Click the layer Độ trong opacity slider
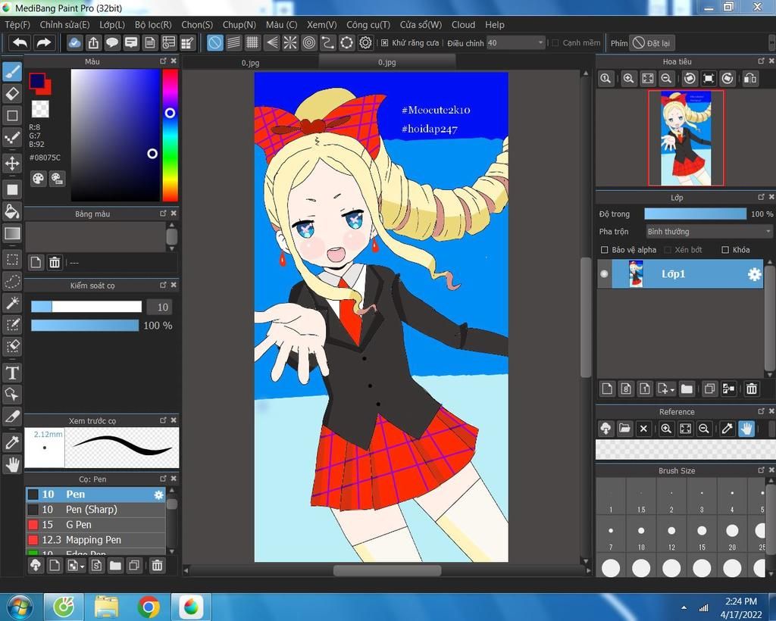 (695, 214)
